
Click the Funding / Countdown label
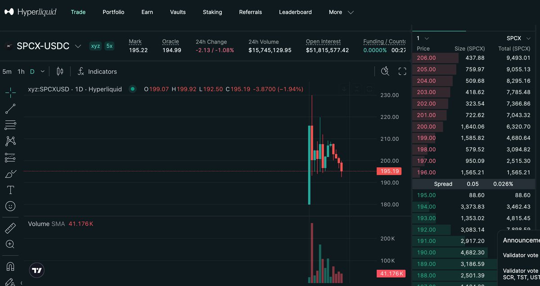click(x=385, y=41)
